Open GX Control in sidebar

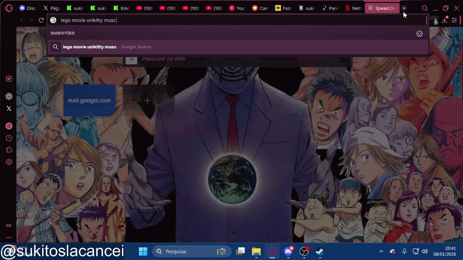coord(9,225)
